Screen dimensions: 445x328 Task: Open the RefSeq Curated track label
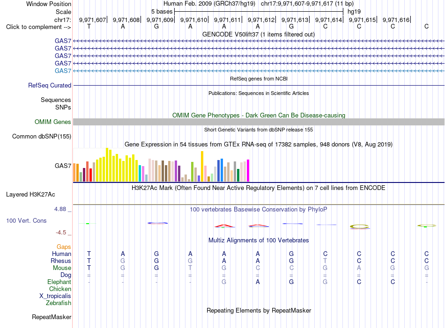click(x=50, y=85)
